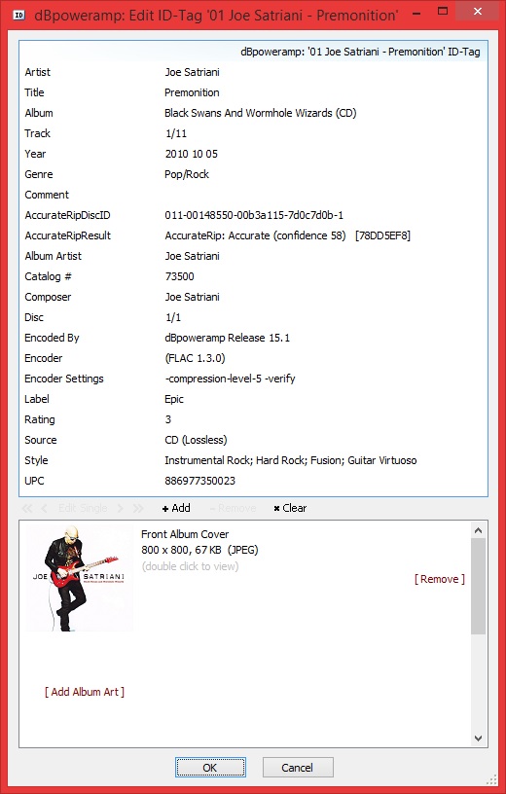Click the Clear tags button
This screenshot has height=794, width=506.
(290, 508)
